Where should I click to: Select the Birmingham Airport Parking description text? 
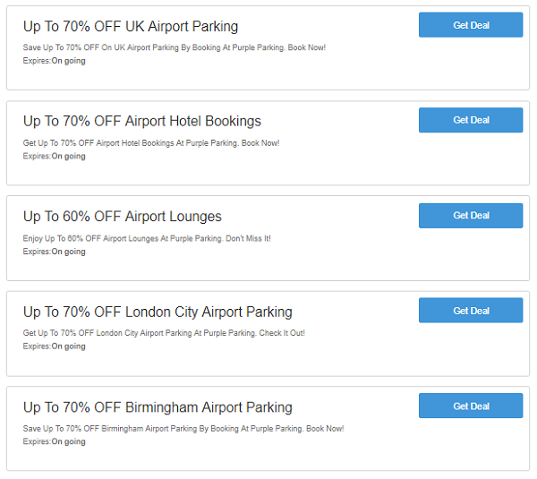pyautogui.click(x=183, y=429)
